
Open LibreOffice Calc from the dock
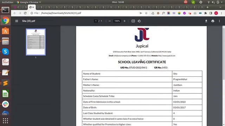click(6, 94)
